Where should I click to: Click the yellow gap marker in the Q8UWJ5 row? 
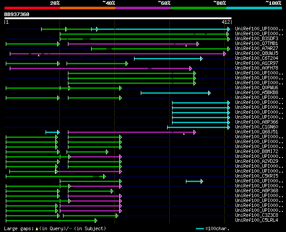coord(39,55)
